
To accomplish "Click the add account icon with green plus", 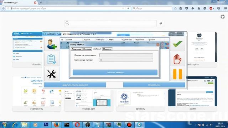I will point(52,44).
